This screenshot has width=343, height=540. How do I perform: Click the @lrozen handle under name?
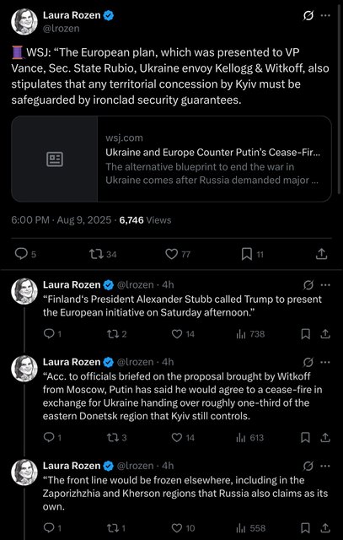(x=62, y=29)
